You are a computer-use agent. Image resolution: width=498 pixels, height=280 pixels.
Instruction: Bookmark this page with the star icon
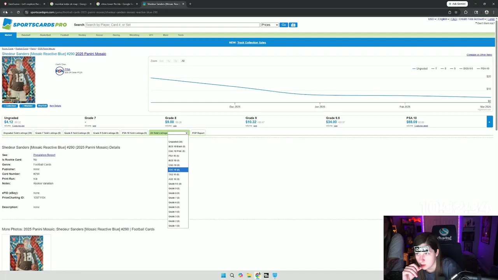tap(456, 12)
